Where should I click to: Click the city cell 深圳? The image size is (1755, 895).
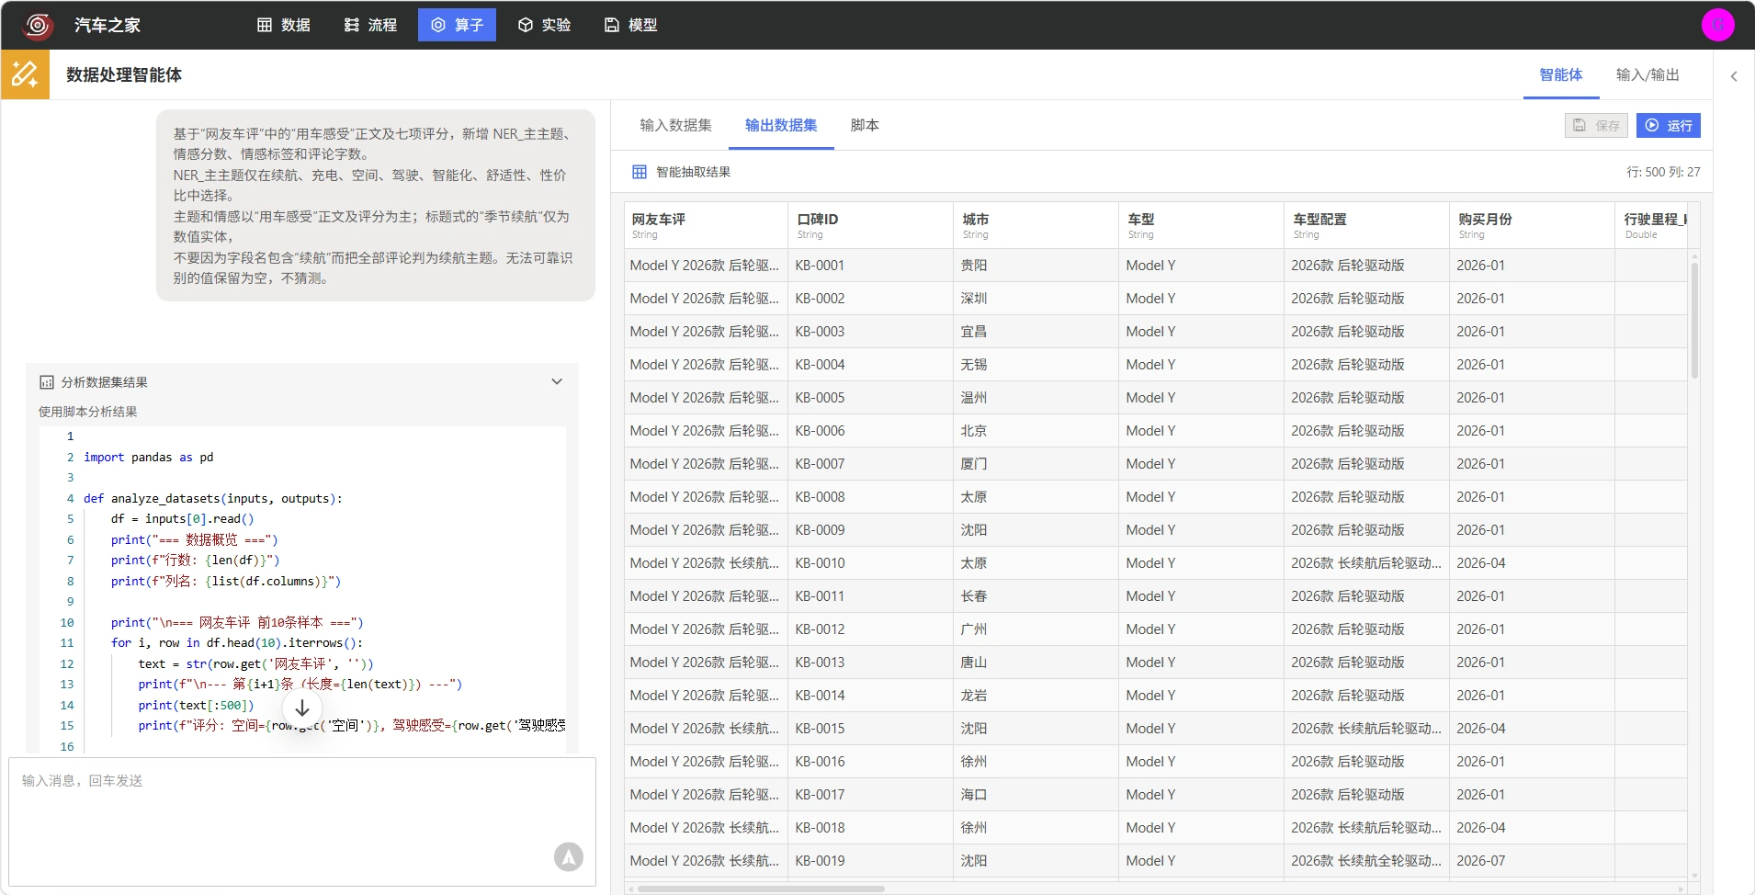pyautogui.click(x=1036, y=299)
